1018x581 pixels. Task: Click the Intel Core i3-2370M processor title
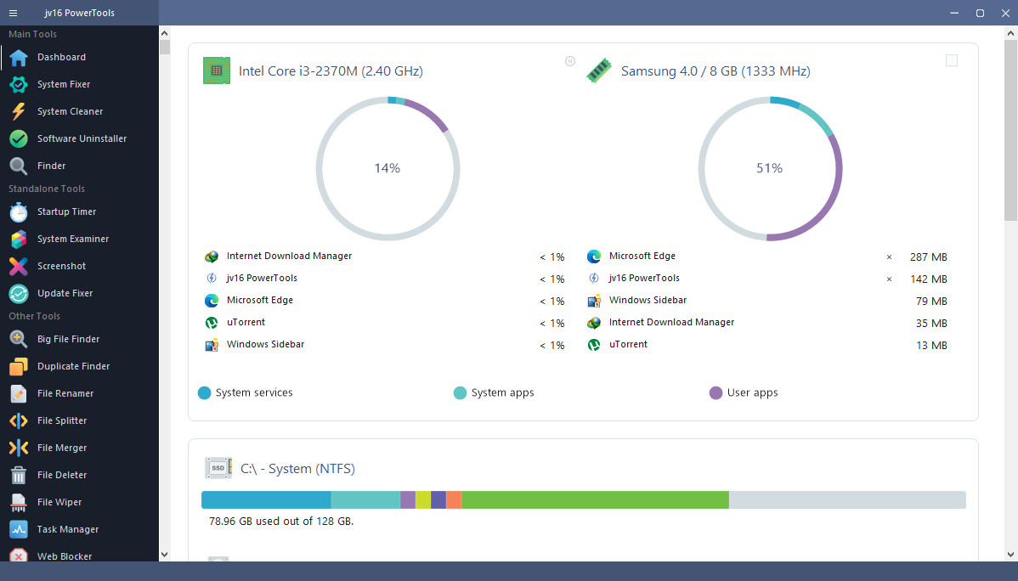331,71
